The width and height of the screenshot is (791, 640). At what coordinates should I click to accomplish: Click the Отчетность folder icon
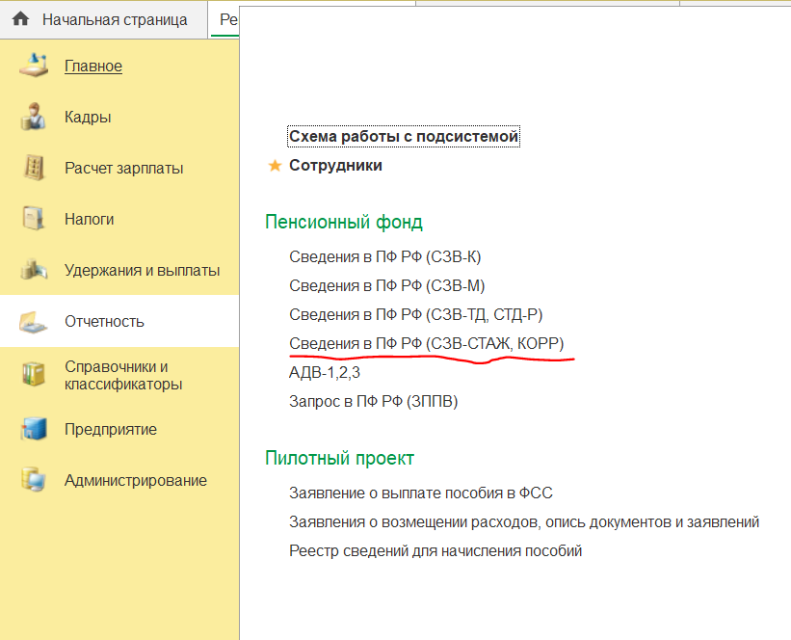(34, 322)
